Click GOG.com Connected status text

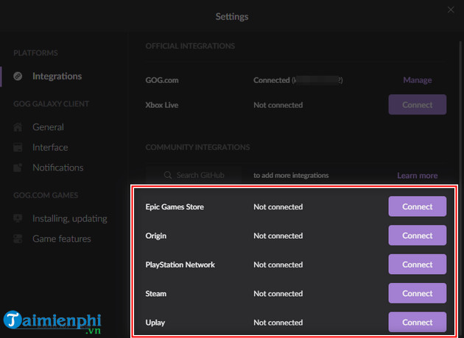click(298, 80)
